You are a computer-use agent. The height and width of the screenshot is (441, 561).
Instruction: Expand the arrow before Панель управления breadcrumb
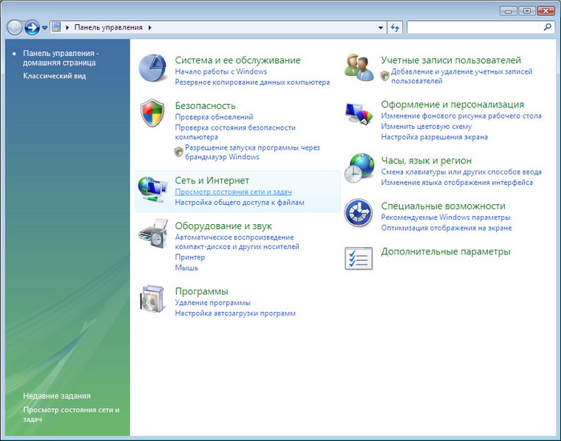(x=67, y=27)
